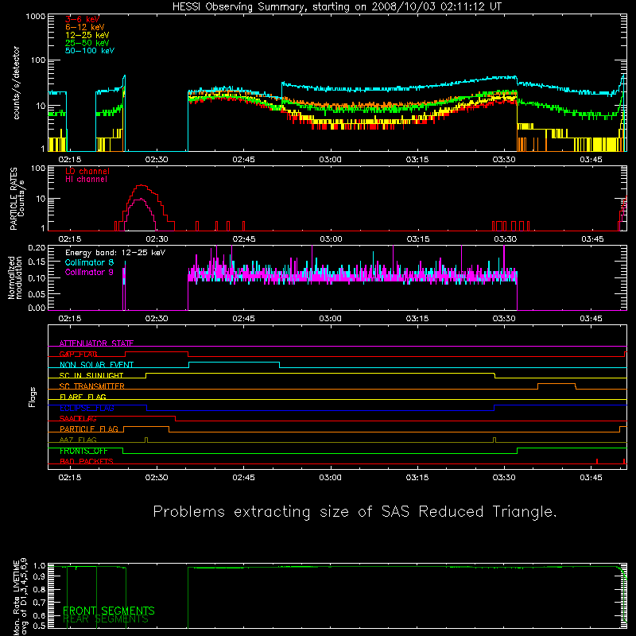This screenshot has height=636, width=636.
Task: Select the FLARE_FLAG label
Action: [x=83, y=397]
